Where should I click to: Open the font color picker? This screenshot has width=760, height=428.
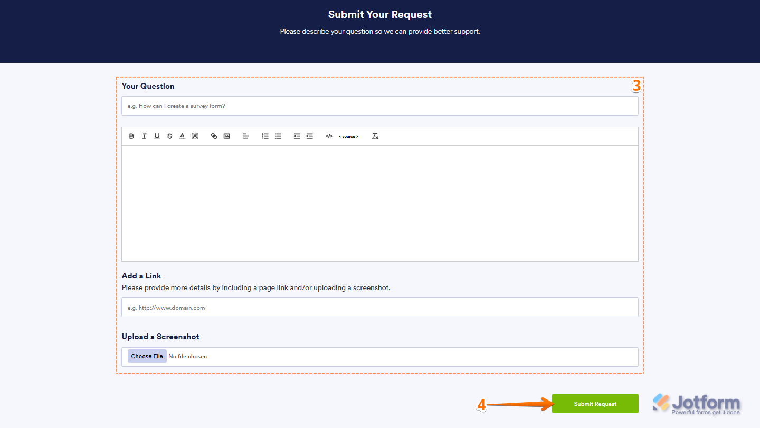(x=182, y=136)
